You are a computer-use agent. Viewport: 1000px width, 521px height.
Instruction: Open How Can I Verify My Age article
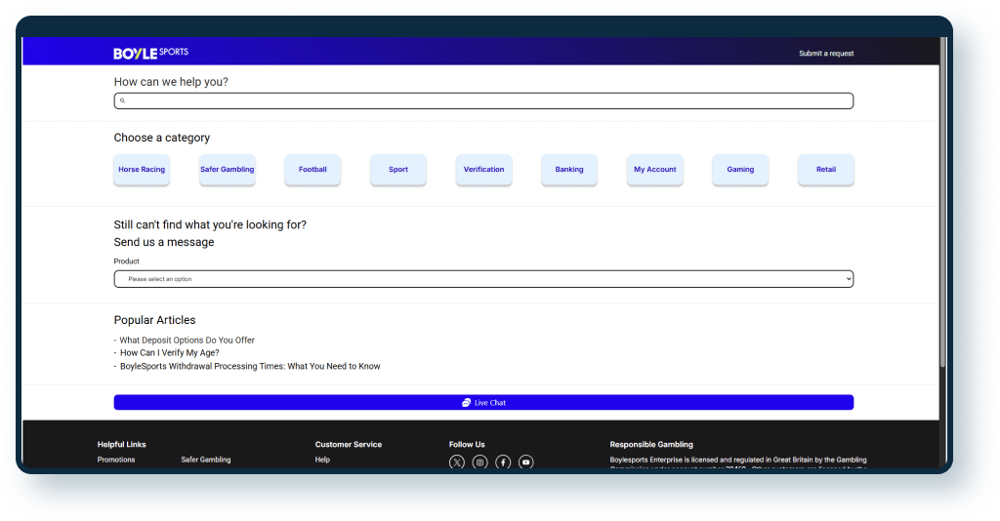(169, 353)
